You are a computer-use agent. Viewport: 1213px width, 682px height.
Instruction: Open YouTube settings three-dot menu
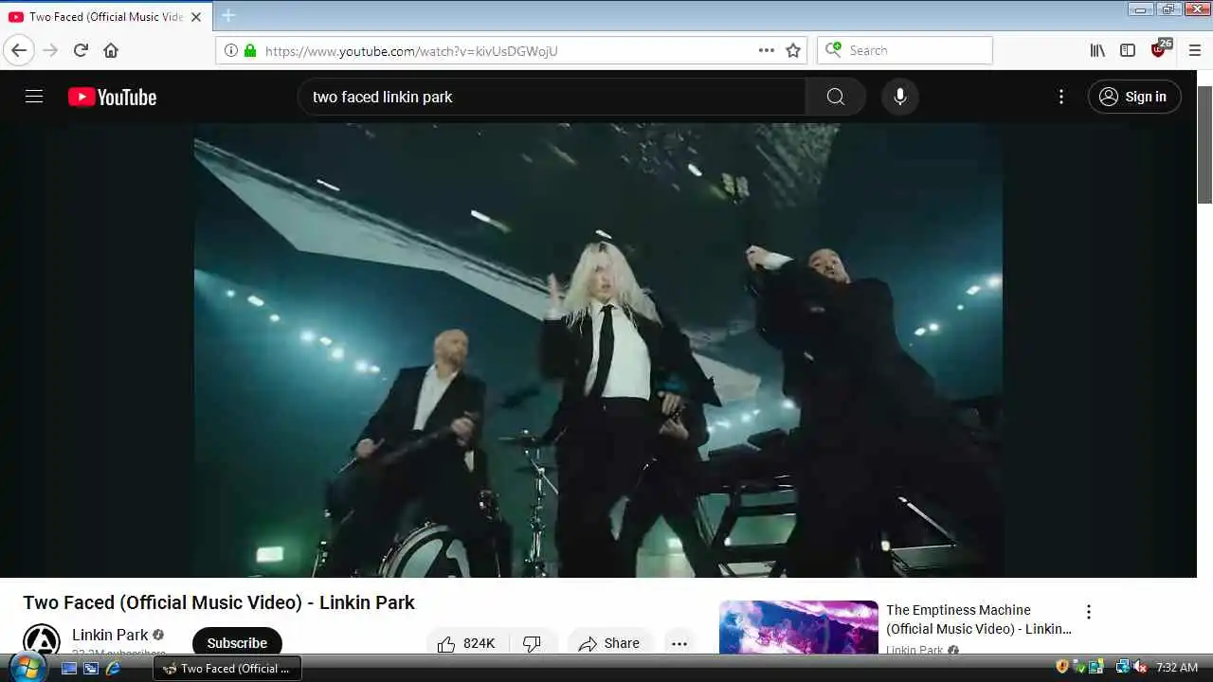click(x=1061, y=97)
